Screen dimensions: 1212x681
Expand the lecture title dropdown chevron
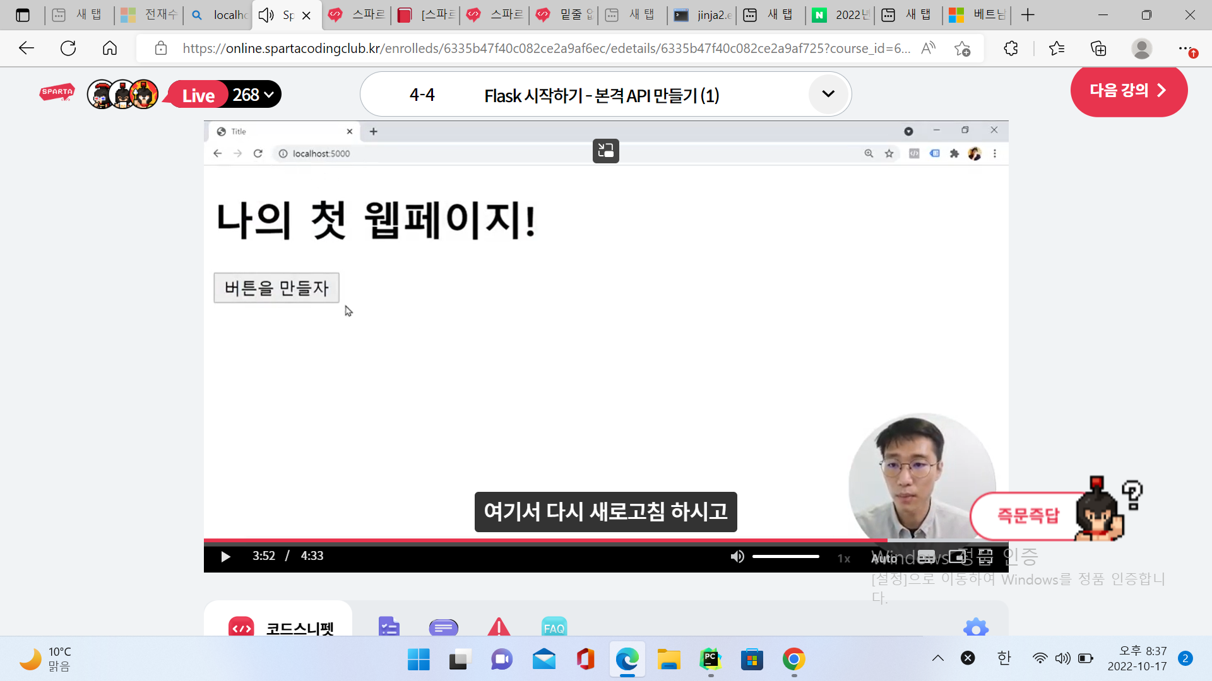coord(828,94)
